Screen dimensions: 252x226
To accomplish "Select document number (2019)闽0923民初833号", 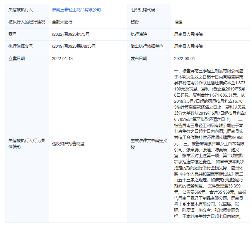I will coord(74,46).
